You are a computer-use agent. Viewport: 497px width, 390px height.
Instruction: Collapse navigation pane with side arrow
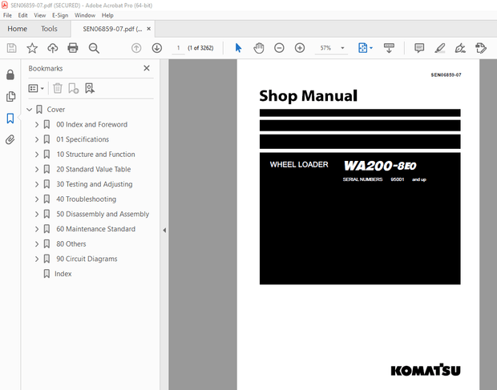point(164,230)
